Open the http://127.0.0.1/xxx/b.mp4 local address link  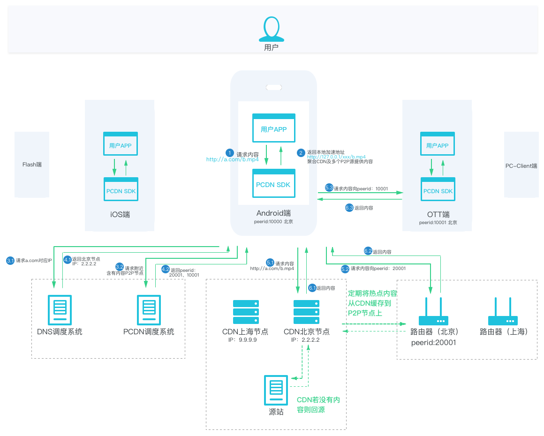click(x=336, y=157)
